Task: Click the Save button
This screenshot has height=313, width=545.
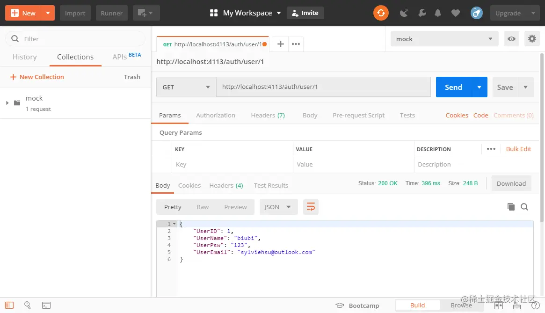Action: pos(505,87)
